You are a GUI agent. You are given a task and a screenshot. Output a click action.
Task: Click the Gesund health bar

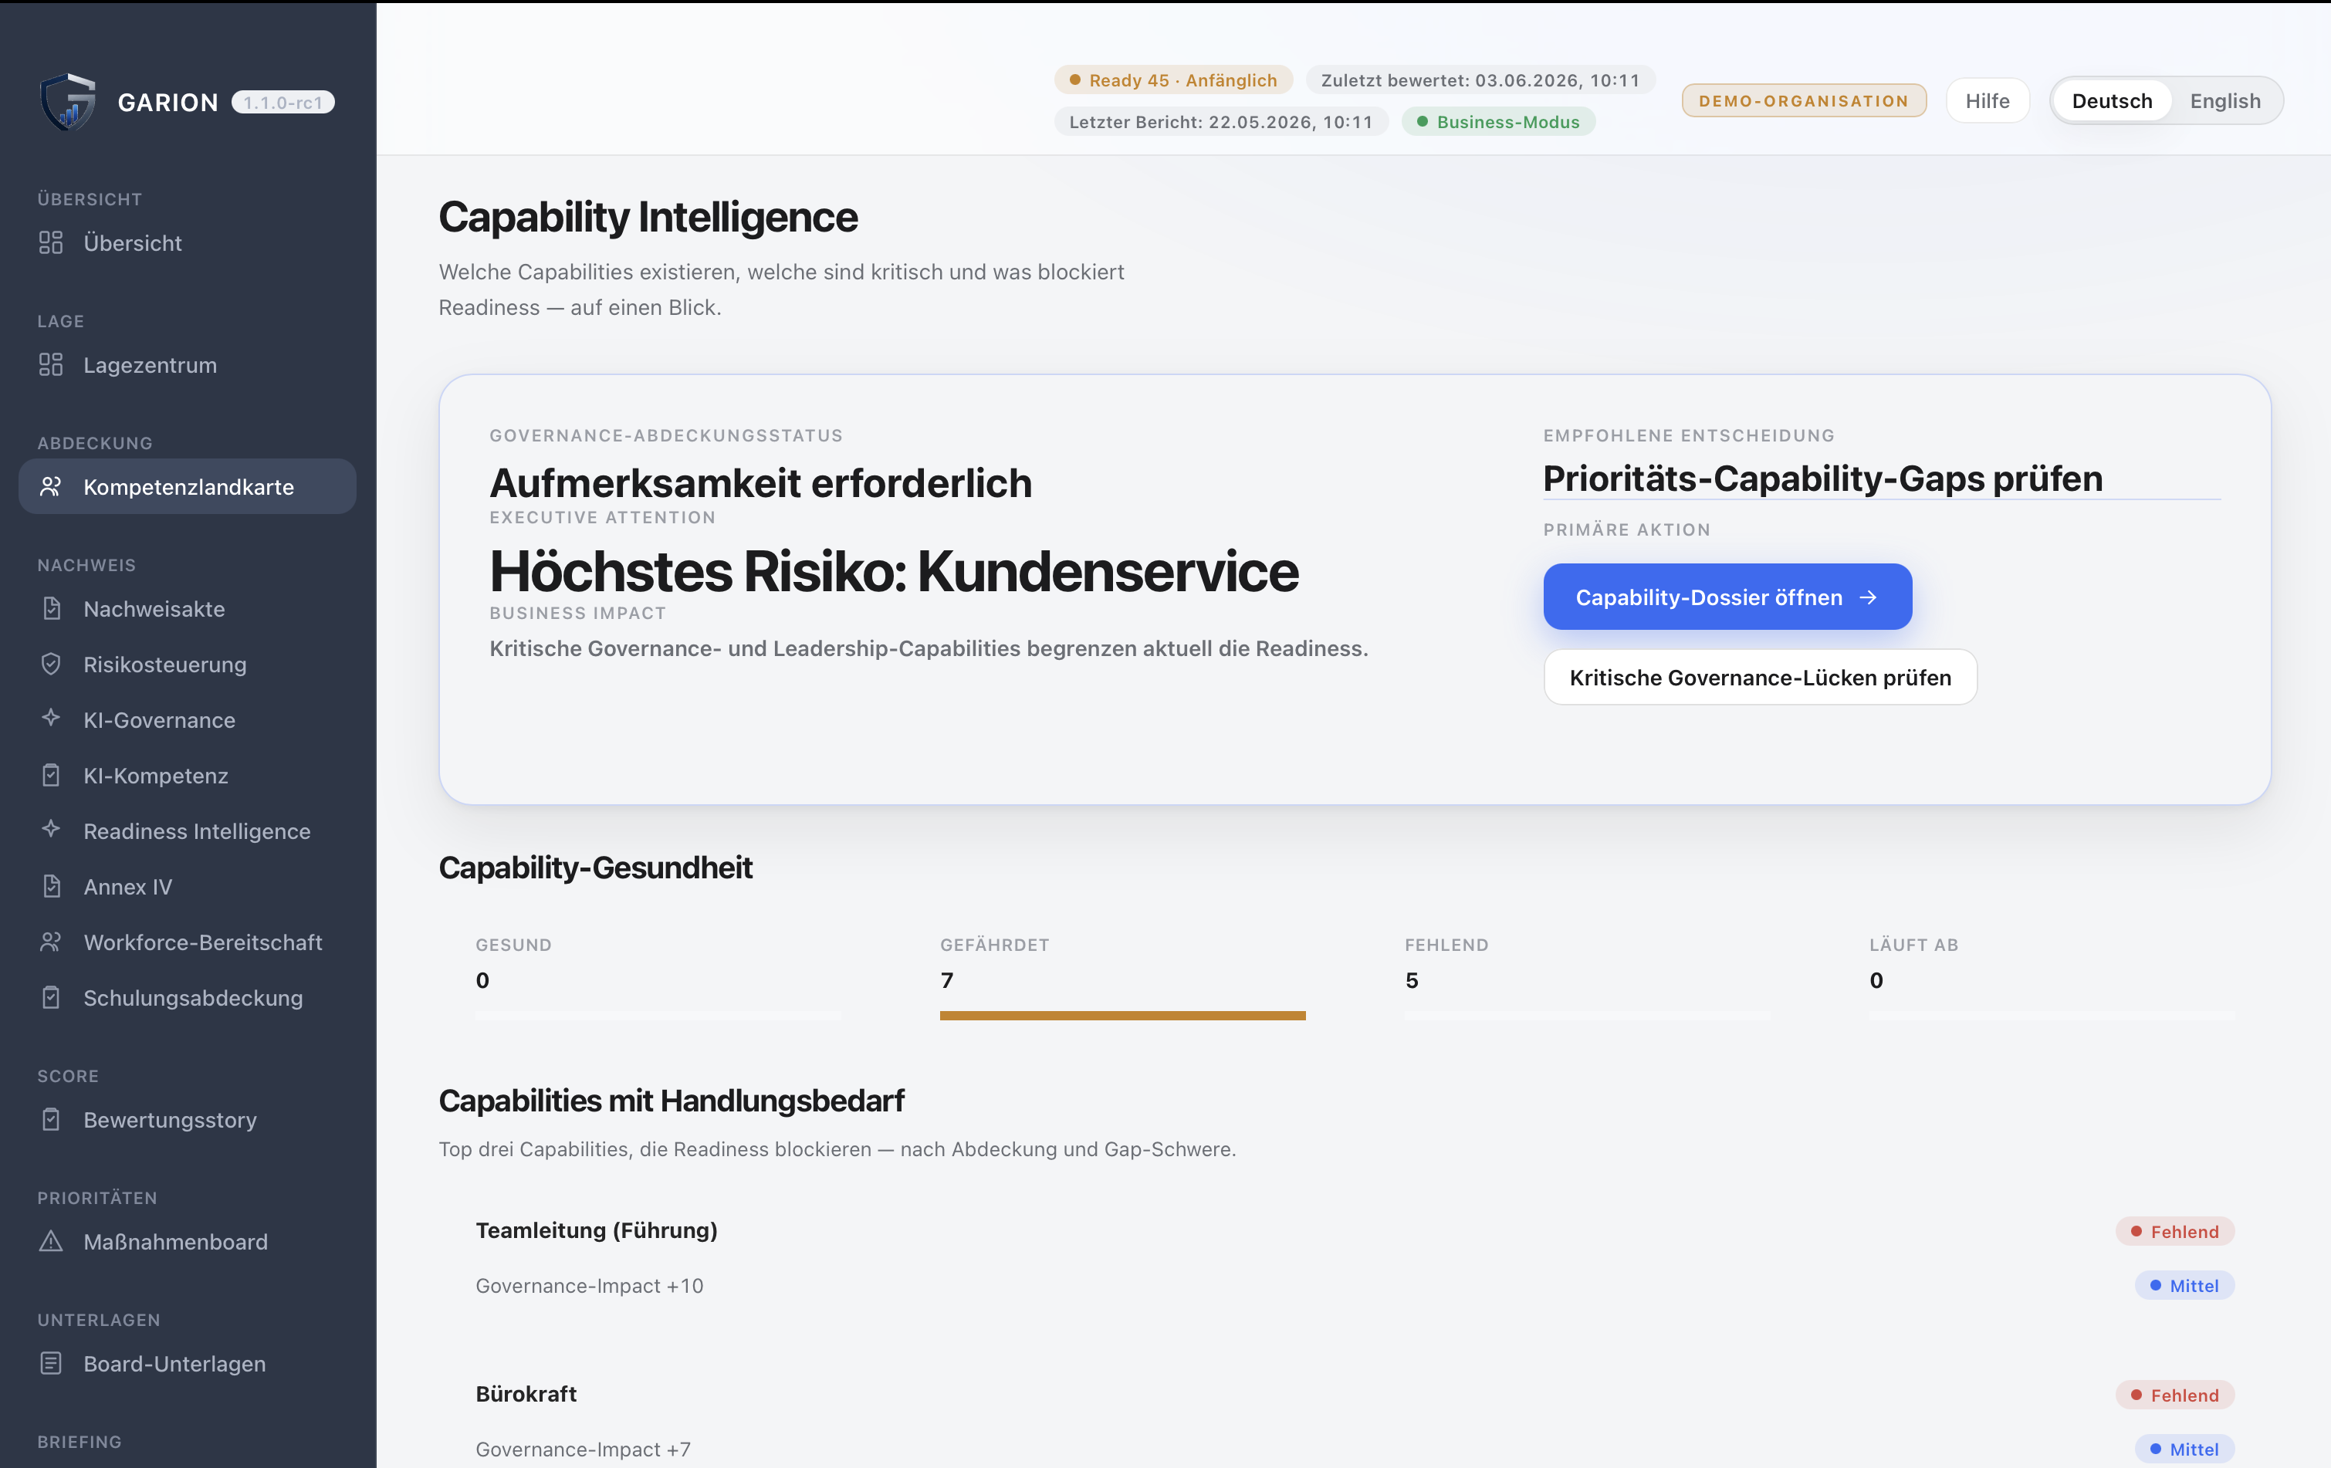[658, 1015]
